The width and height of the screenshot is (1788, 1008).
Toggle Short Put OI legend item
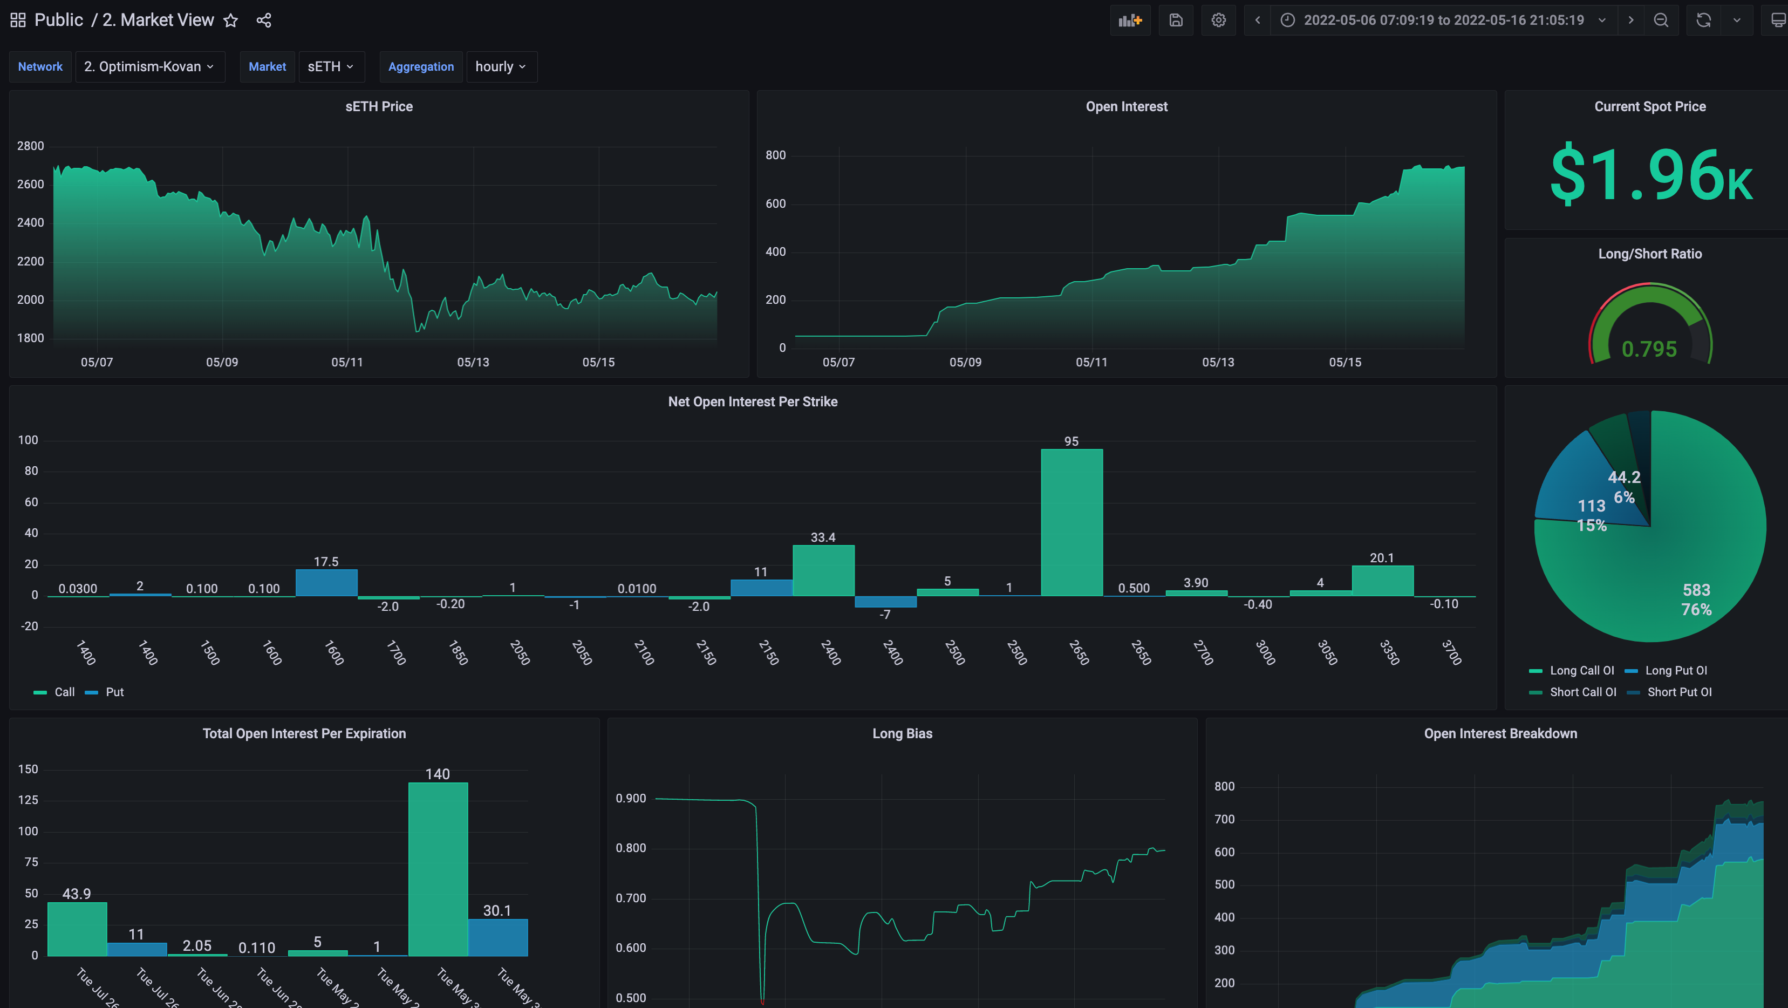[1679, 692]
